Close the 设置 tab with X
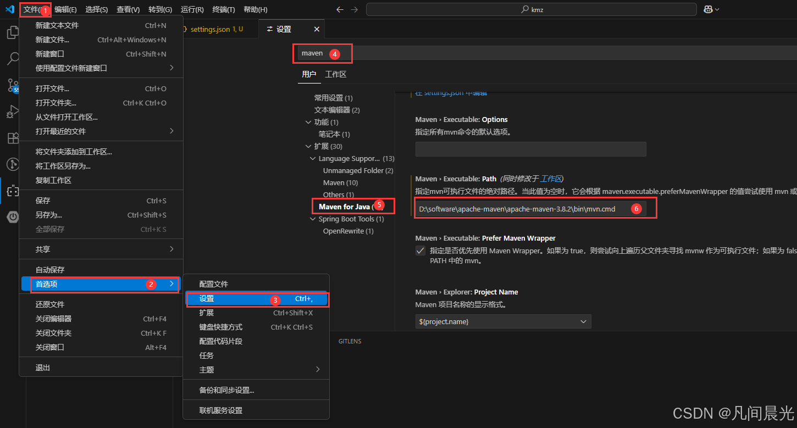The height and width of the screenshot is (428, 797). pos(317,29)
